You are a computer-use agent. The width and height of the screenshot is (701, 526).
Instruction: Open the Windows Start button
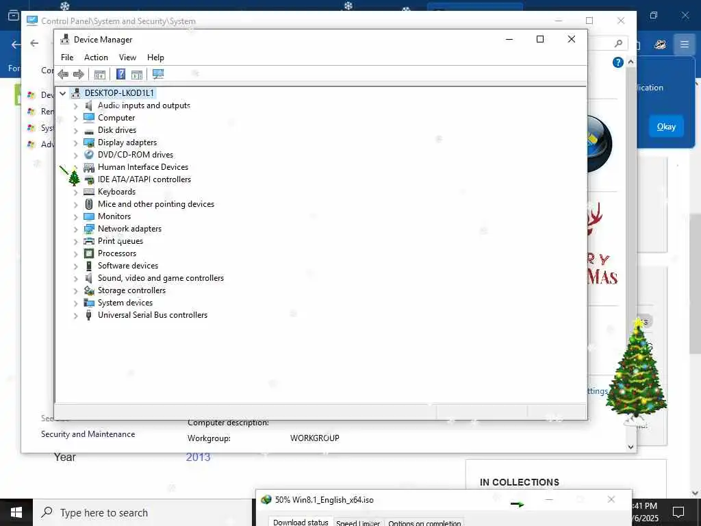click(16, 512)
